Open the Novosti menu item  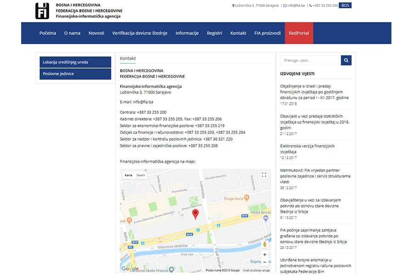(96, 33)
